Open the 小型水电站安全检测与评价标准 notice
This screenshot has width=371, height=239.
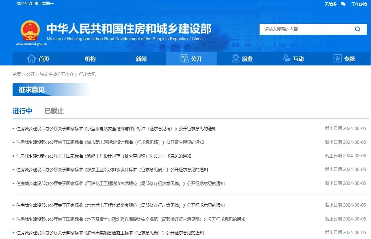point(116,129)
